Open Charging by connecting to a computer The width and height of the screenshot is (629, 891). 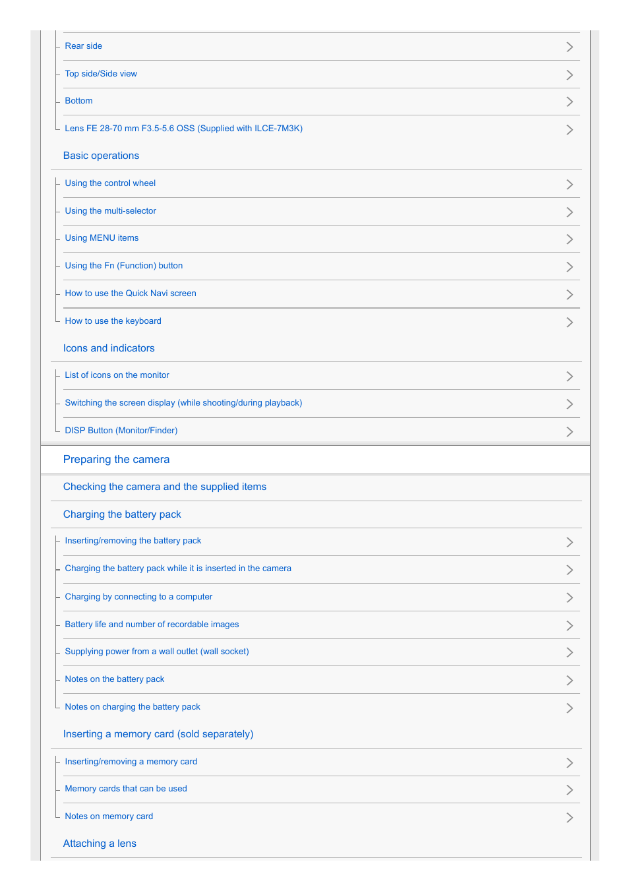138,597
